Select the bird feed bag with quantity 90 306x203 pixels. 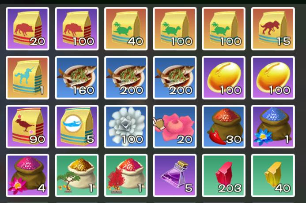coord(27,127)
